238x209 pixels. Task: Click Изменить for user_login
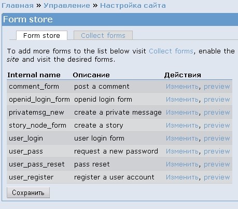182,138
